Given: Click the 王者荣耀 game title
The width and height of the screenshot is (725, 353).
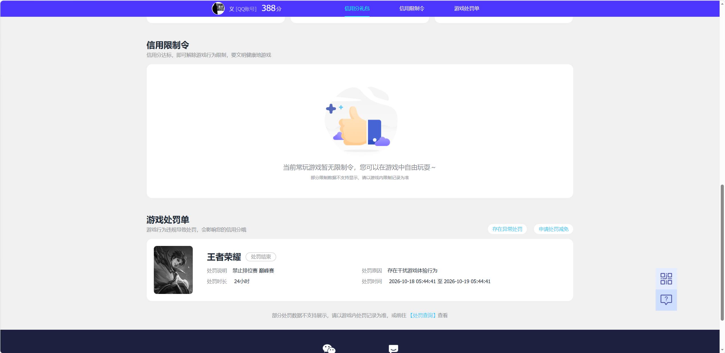Looking at the screenshot, I should [224, 257].
